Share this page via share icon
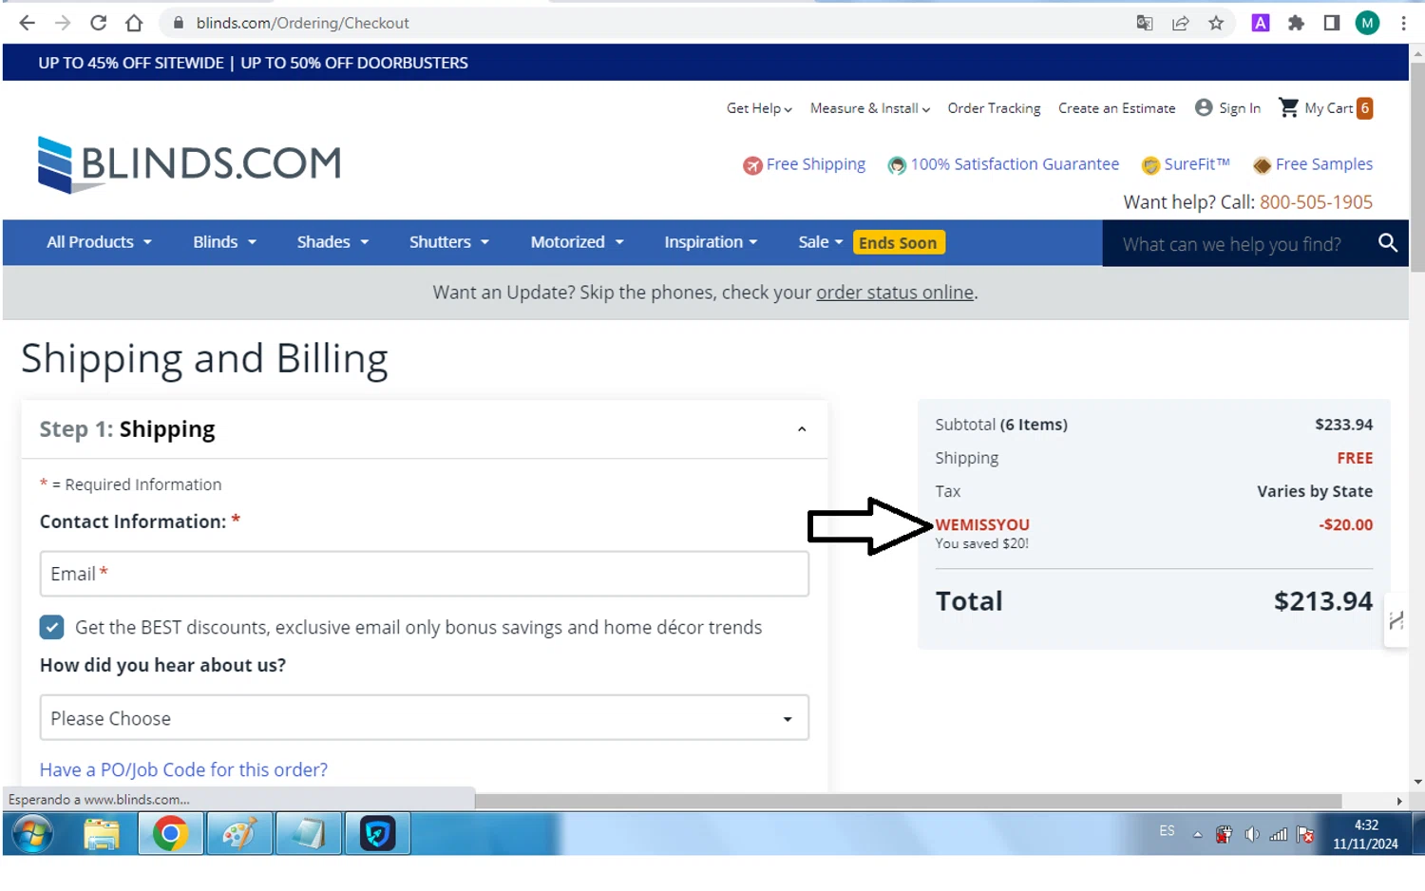1425x891 pixels. [x=1181, y=23]
